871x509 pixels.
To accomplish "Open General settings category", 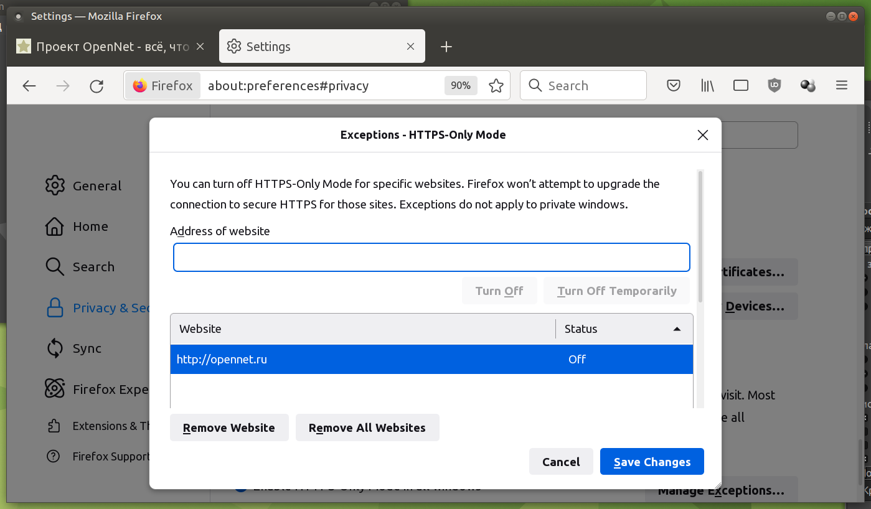I will point(97,185).
